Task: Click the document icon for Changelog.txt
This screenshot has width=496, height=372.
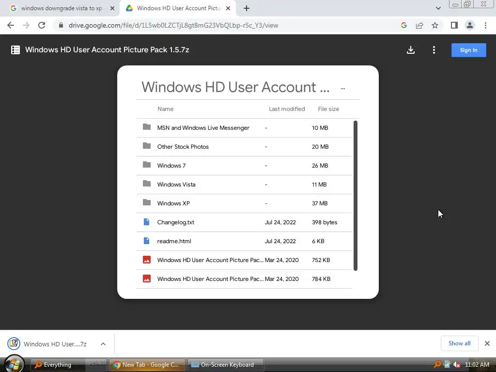Action: [x=146, y=222]
